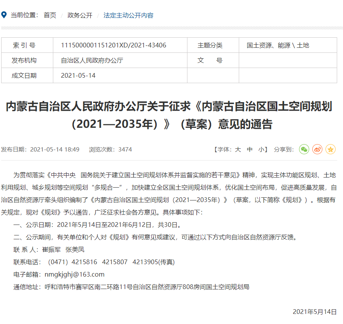
Task: Click the 自治区人民政府办公厅 issuing agency cell
Action: (x=92, y=60)
